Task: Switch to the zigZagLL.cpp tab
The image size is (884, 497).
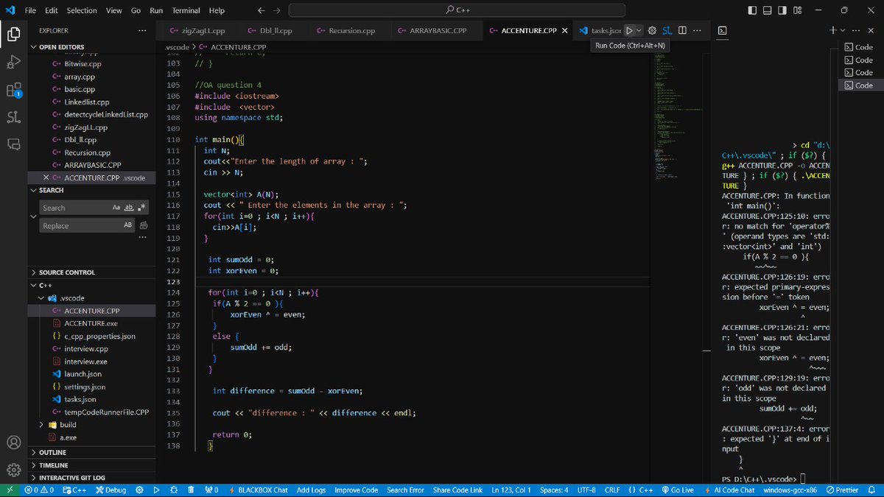Action: 197,30
